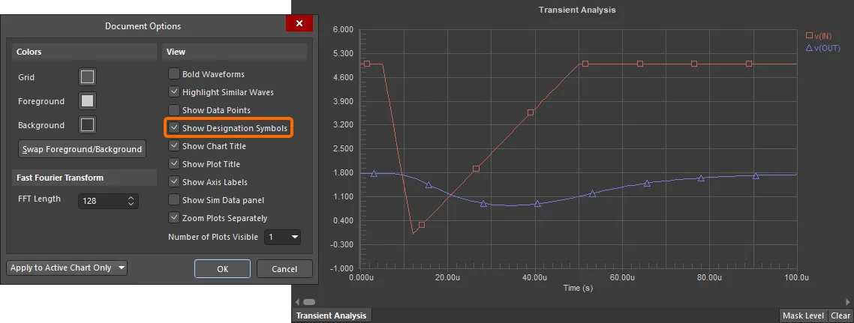Click the Time (s) axis label
854x323 pixels.
tap(578, 288)
